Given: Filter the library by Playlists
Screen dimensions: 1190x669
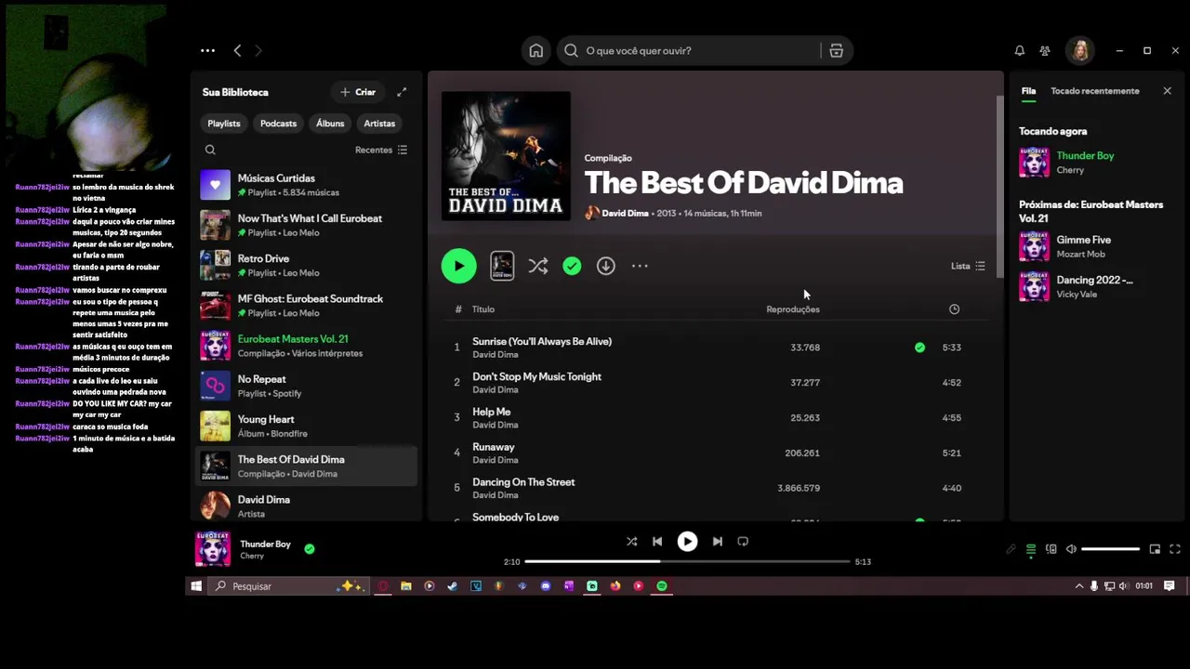Looking at the screenshot, I should tap(224, 124).
